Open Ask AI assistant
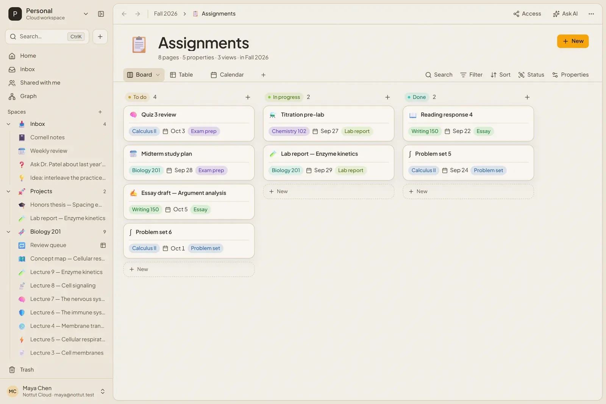 pos(565,14)
